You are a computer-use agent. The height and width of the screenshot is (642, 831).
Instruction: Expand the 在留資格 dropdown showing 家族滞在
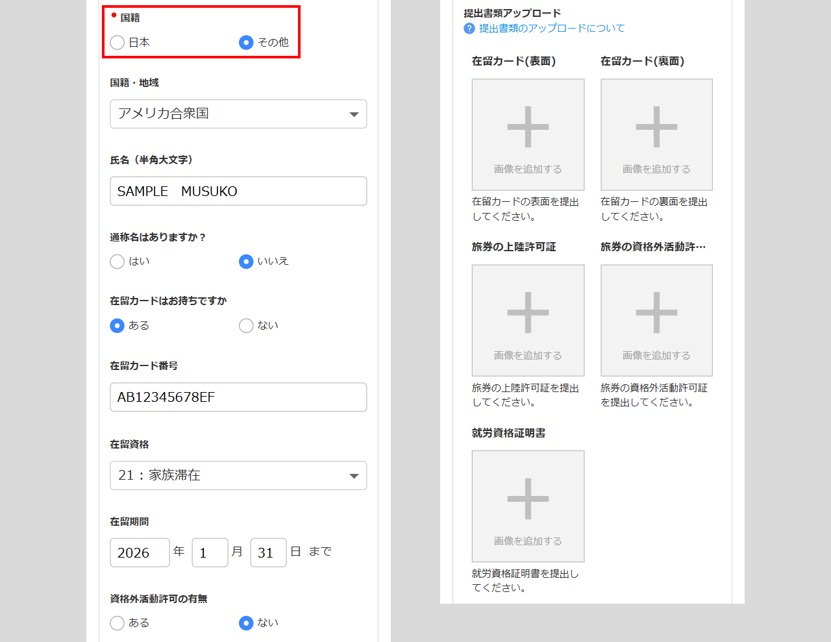coord(238,476)
